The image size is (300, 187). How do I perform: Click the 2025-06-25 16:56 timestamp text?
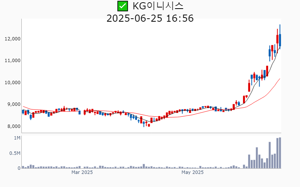click(x=150, y=18)
